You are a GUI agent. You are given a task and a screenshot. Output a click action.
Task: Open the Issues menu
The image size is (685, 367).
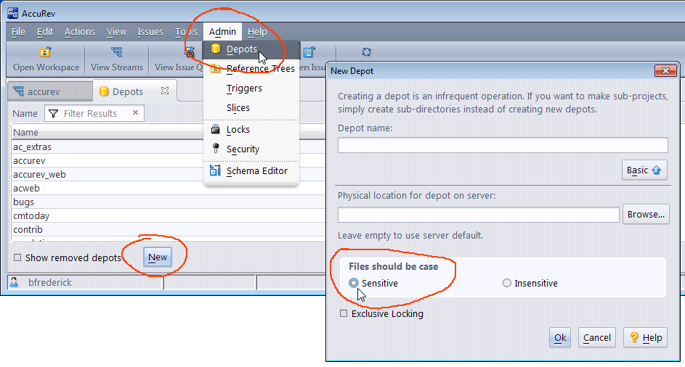[x=150, y=32]
